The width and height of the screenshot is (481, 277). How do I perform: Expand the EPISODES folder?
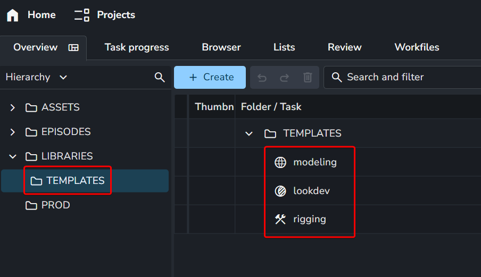click(13, 132)
